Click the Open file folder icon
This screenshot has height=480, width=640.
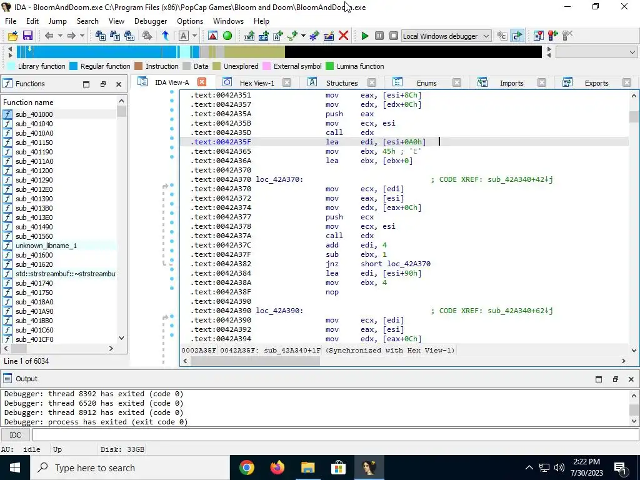[12, 36]
